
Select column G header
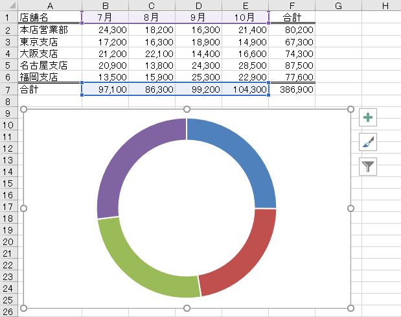point(338,5)
